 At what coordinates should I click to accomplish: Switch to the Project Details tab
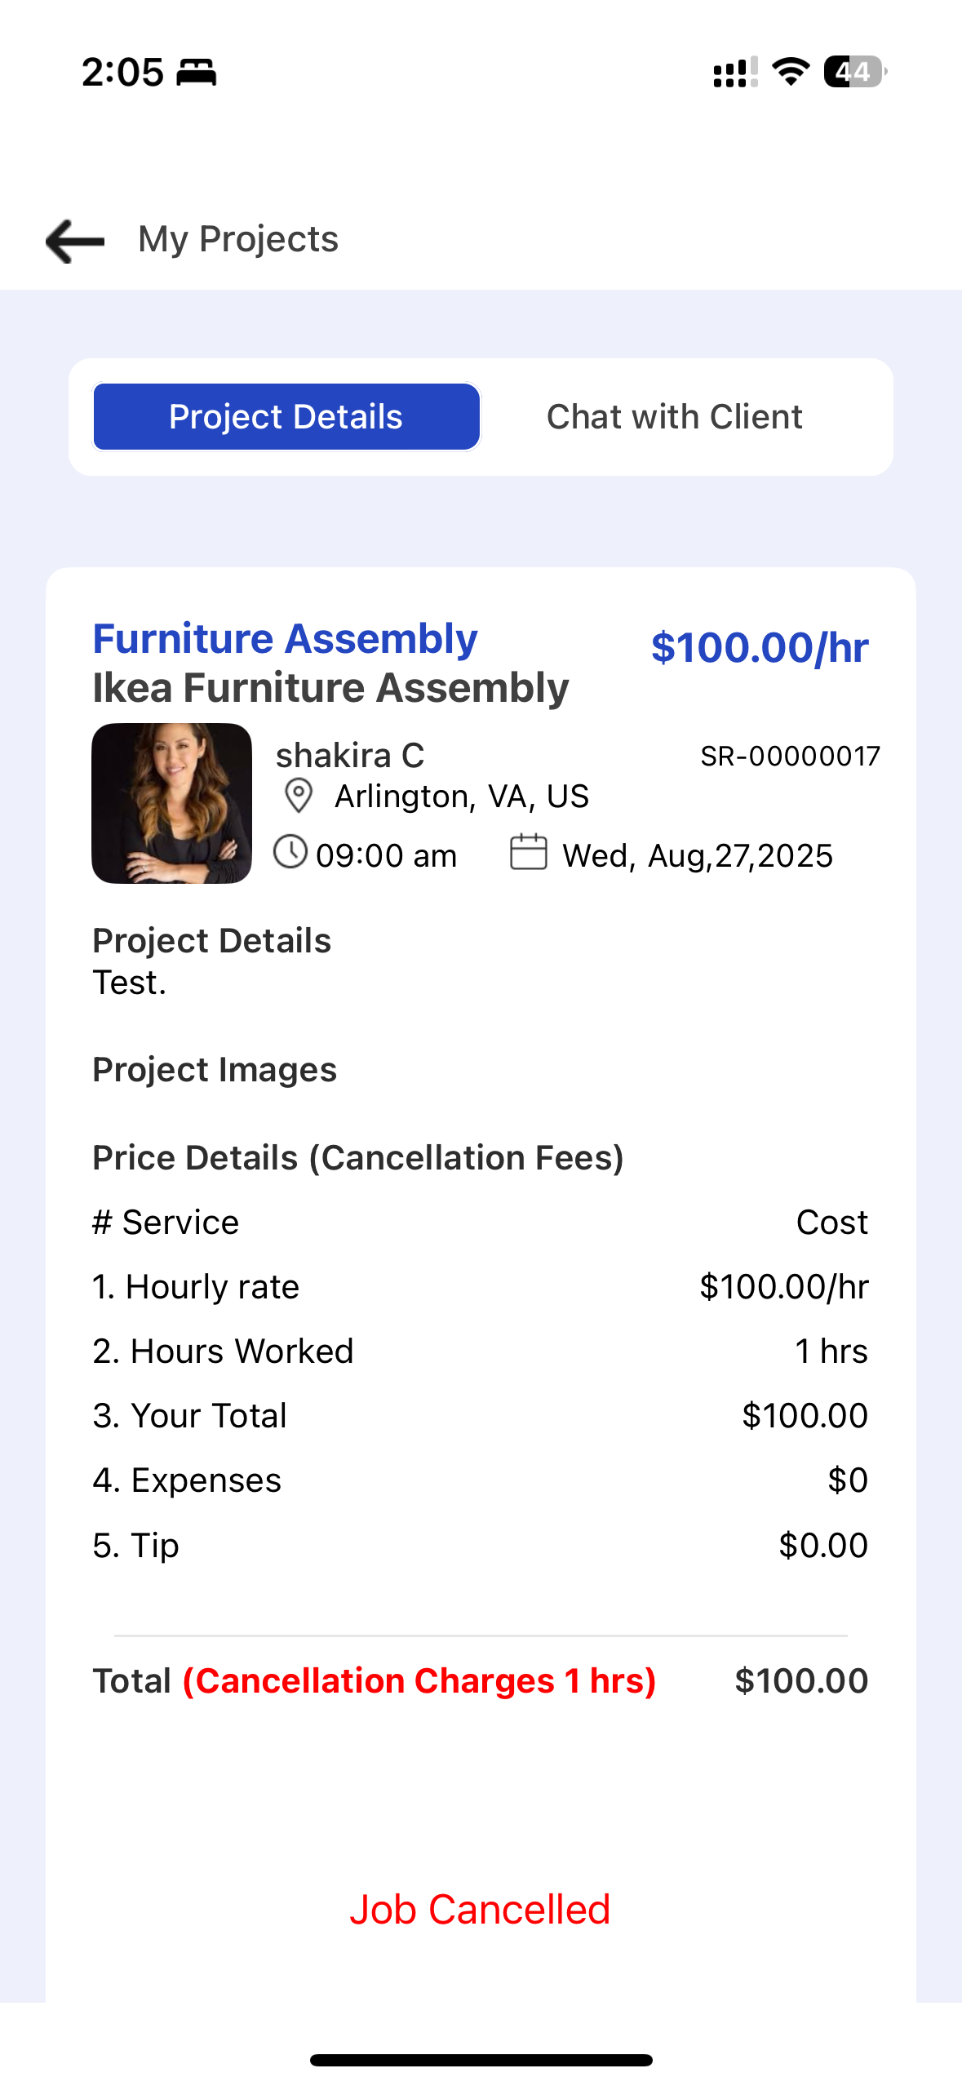point(286,417)
